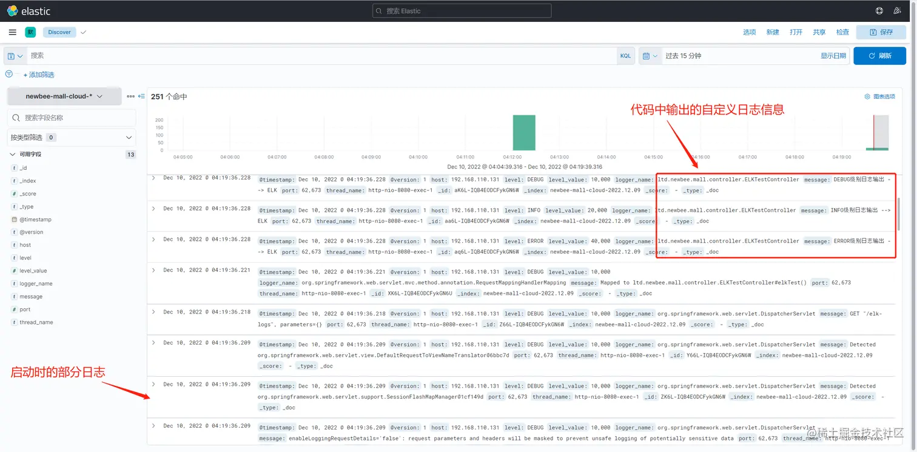Expand the RequestMappingHandlerMapping log row

(153, 271)
